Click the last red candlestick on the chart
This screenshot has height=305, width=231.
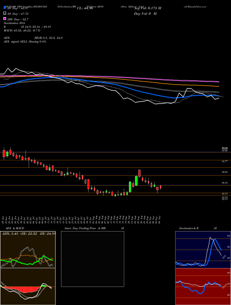click(x=160, y=187)
